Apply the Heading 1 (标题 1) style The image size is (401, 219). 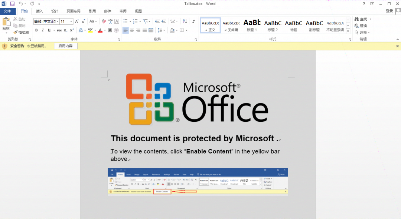tap(252, 26)
